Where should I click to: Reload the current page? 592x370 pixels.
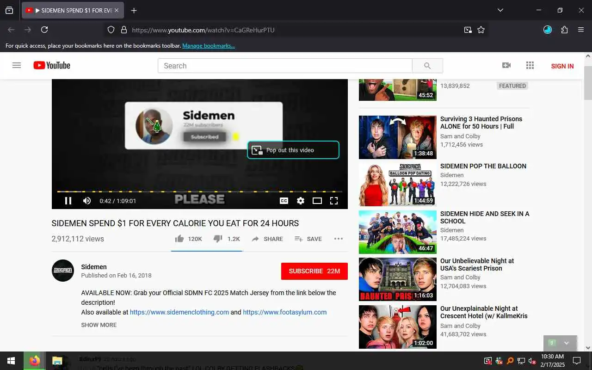[44, 30]
